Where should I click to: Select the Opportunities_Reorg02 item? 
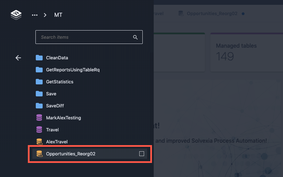point(70,154)
